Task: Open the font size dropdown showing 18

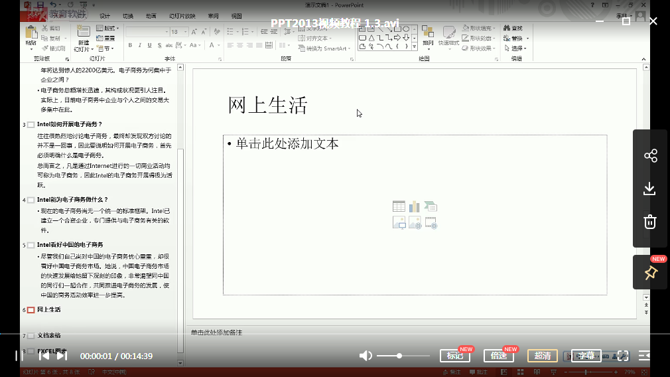Action: click(x=186, y=32)
